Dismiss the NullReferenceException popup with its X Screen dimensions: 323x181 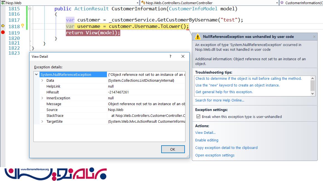pyautogui.click(x=314, y=37)
